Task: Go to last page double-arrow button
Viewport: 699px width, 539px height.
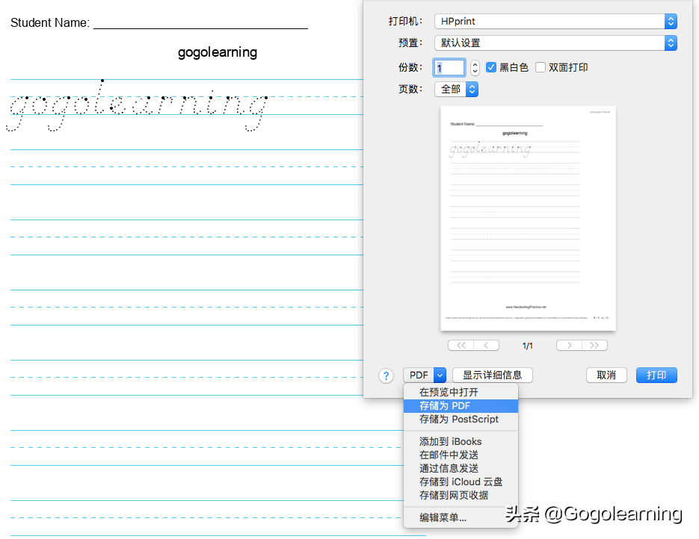Action: (x=594, y=346)
